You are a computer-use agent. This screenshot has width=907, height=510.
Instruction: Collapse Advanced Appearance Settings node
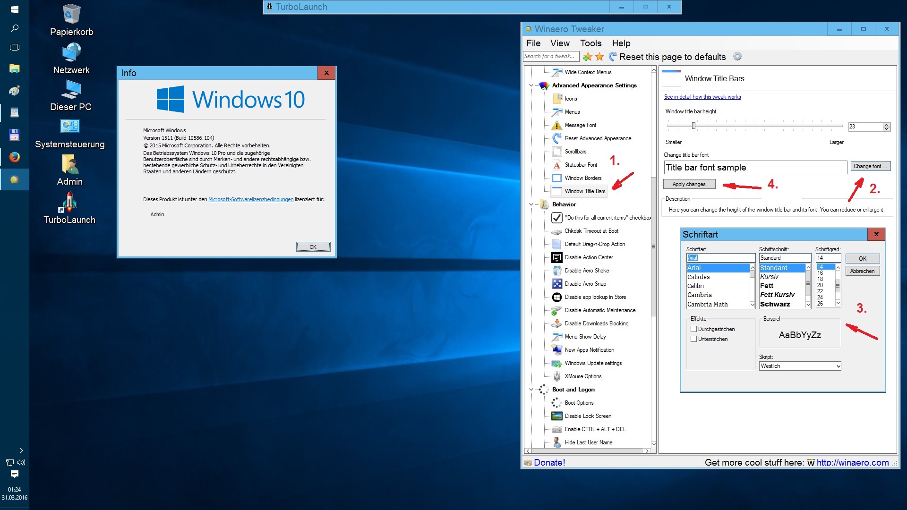pyautogui.click(x=531, y=85)
